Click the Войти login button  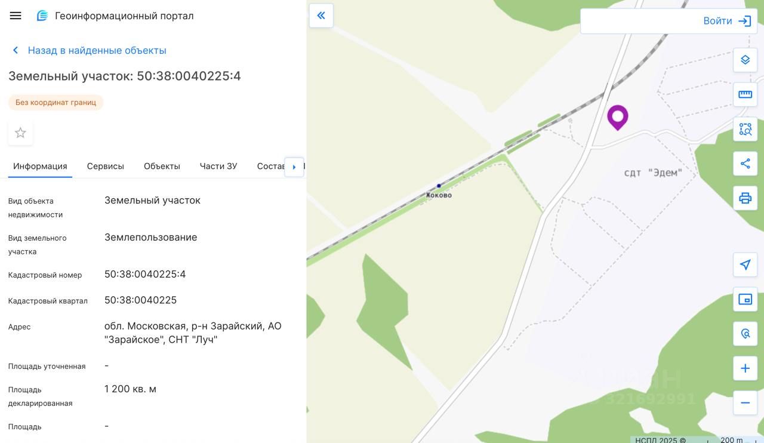click(x=726, y=21)
